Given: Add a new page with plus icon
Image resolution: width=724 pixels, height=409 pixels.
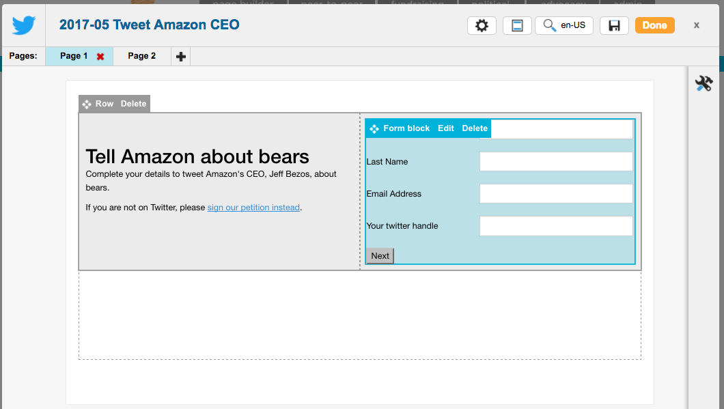Looking at the screenshot, I should tap(180, 57).
